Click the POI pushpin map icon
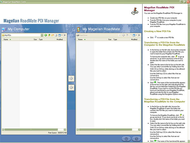Screen dimensions: 190x143 135,11
